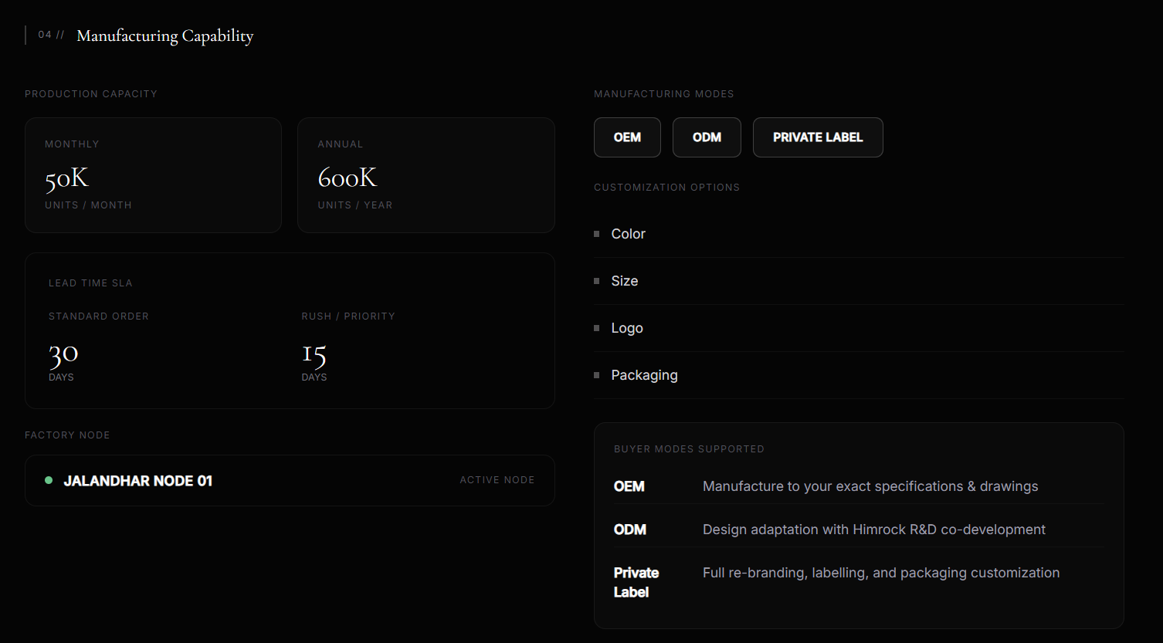Select the JALANDHAR NODE 01 factory entry
Image resolution: width=1163 pixels, height=643 pixels.
click(290, 480)
